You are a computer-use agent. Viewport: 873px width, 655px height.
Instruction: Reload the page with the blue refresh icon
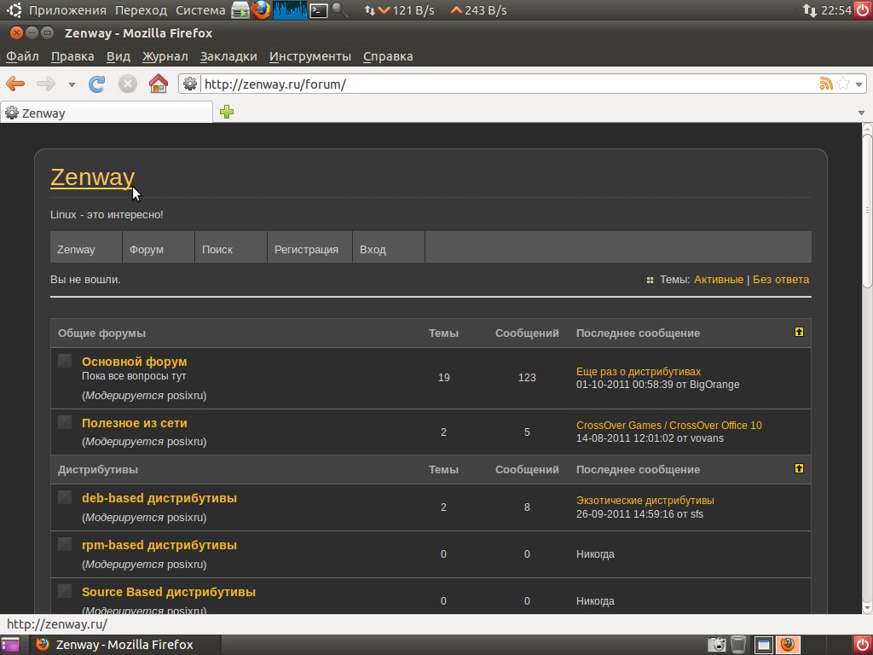pyautogui.click(x=97, y=84)
